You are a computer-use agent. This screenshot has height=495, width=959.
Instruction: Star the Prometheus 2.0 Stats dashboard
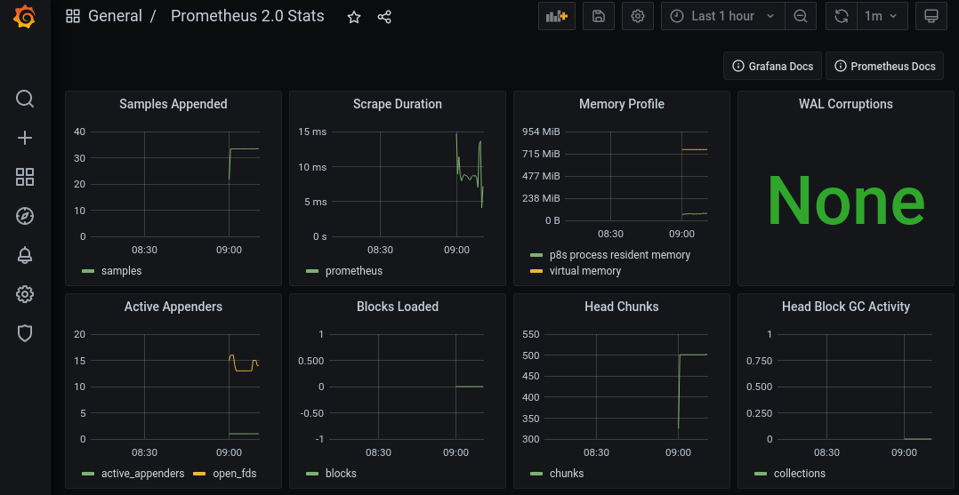354,17
